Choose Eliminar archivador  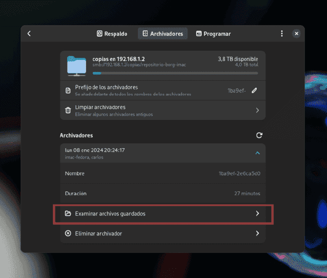pos(162,233)
